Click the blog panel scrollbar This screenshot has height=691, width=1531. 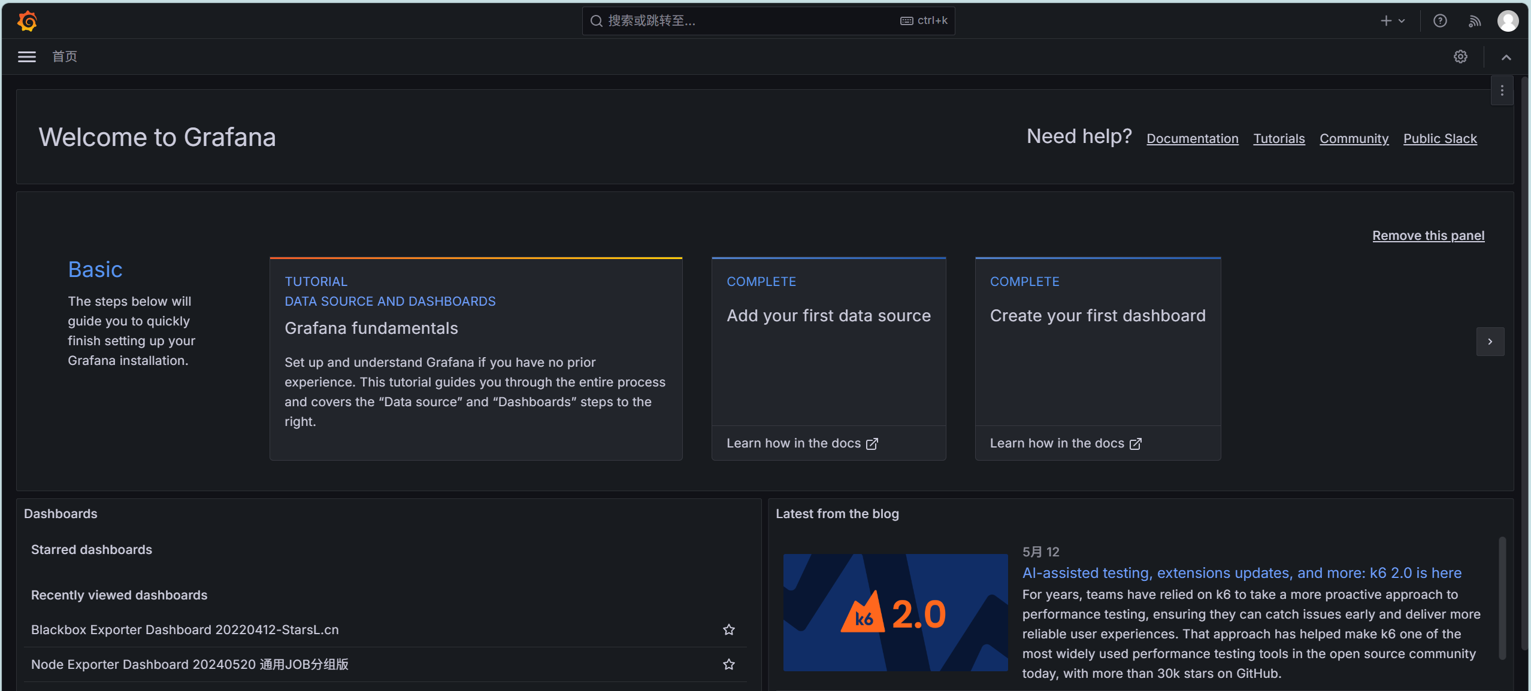1502,598
